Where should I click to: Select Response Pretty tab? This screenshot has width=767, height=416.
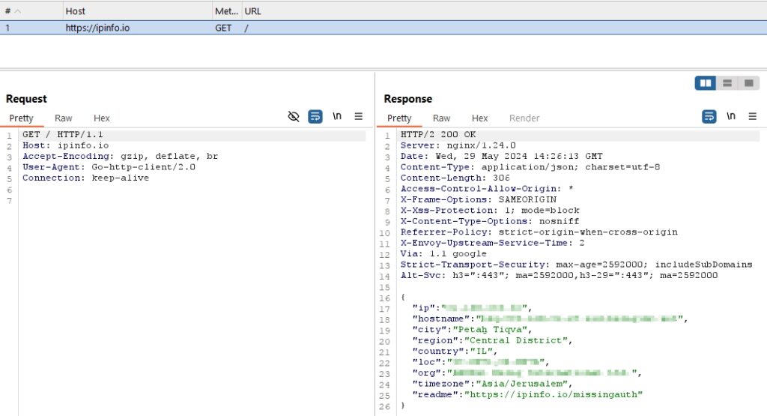[399, 118]
